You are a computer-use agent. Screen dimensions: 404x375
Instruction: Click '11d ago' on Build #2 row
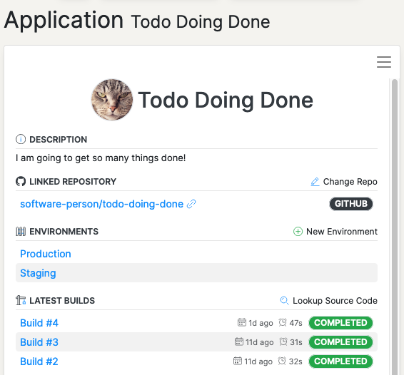click(x=258, y=361)
